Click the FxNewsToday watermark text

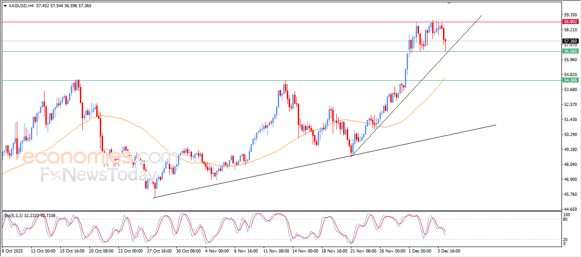tap(95, 174)
